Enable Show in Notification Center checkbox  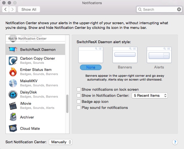pos(79,95)
